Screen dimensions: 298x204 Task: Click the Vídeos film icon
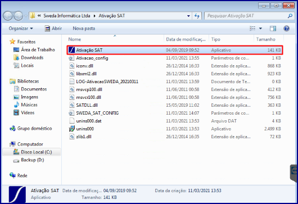pyautogui.click(x=16, y=112)
